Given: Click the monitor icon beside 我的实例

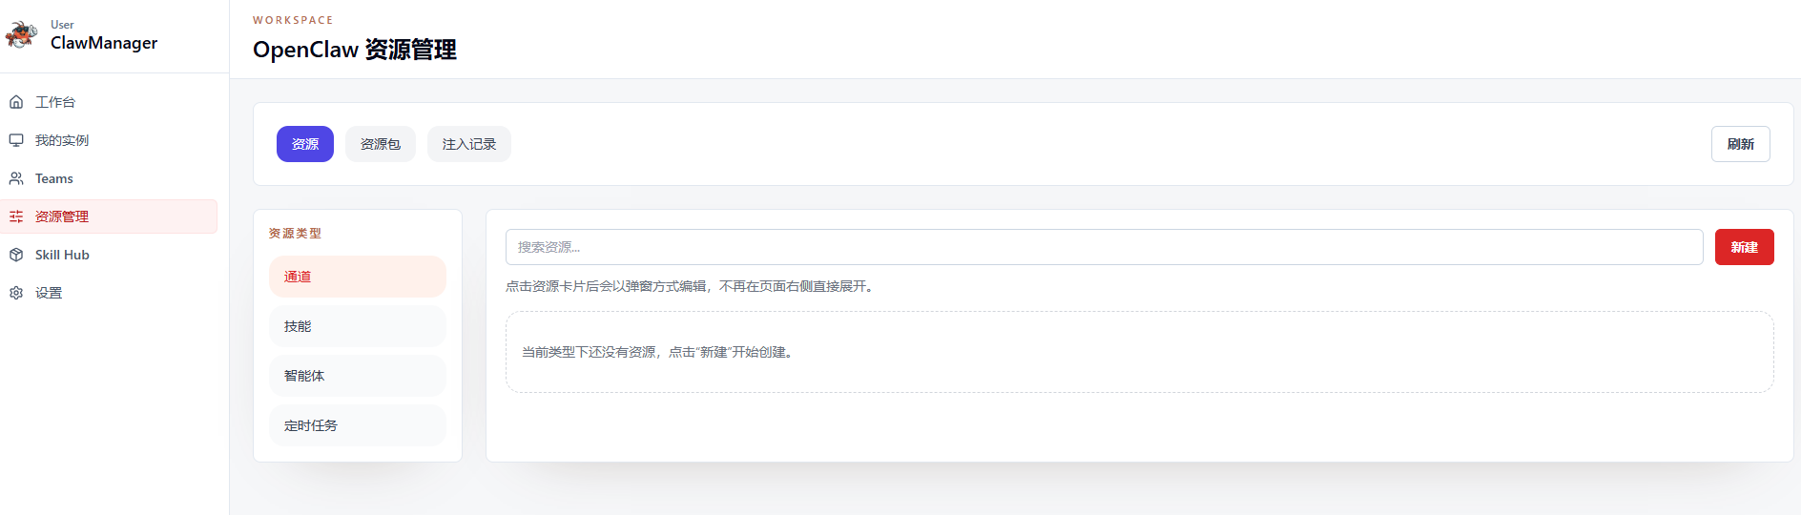Looking at the screenshot, I should 16,140.
